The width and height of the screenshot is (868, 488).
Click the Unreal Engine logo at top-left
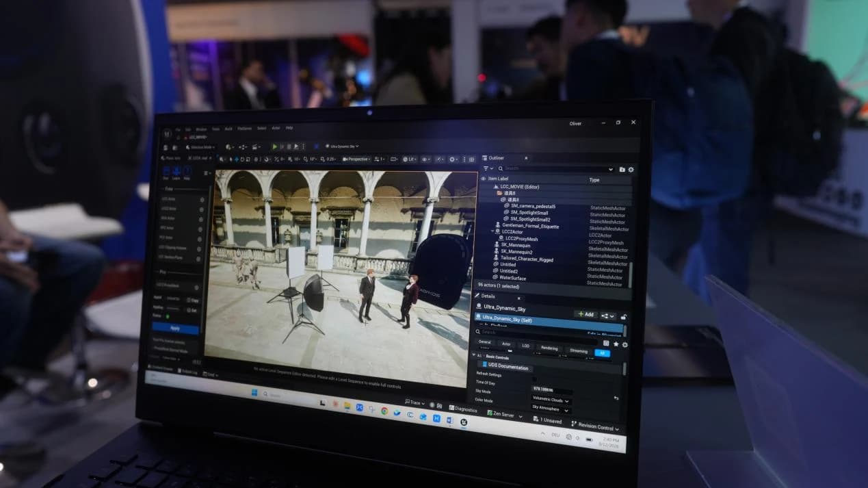click(168, 133)
